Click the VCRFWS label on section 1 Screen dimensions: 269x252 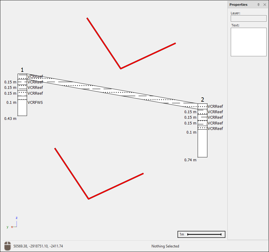[35, 103]
